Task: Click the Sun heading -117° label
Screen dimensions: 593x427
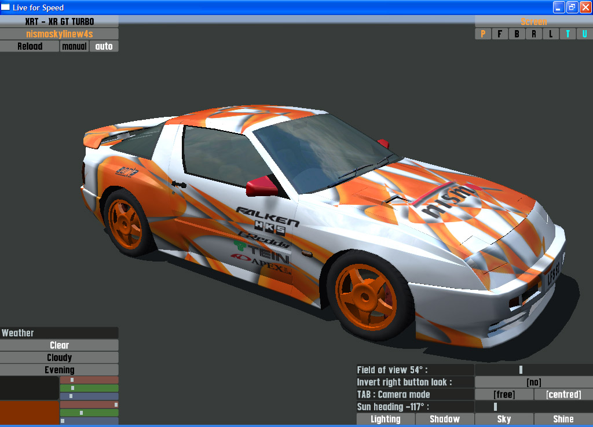Action: 415,407
